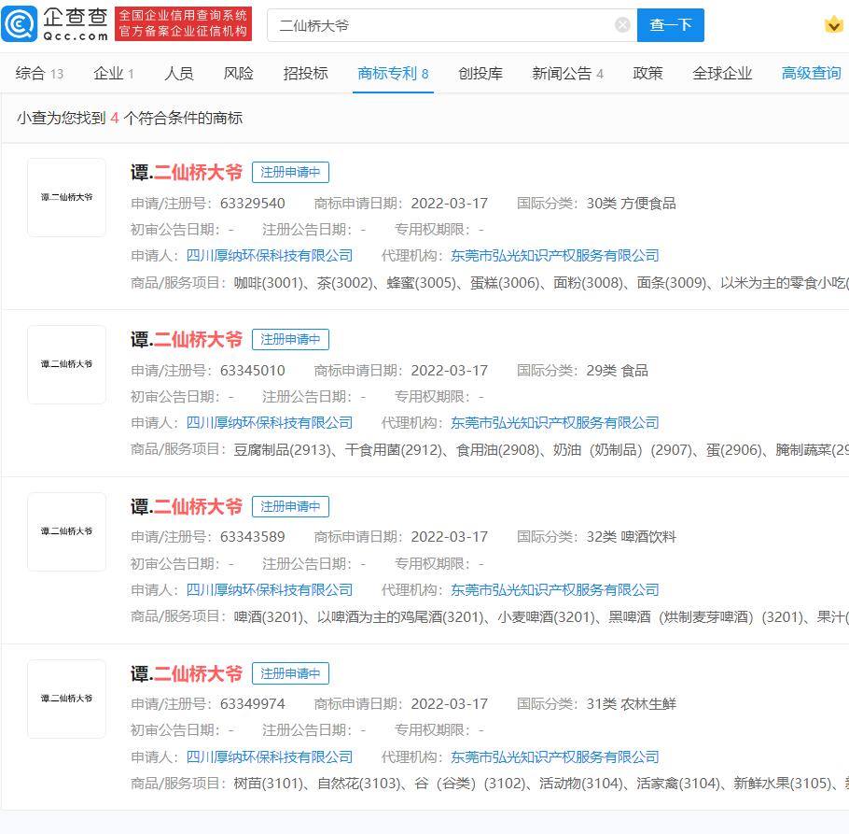Open 谭.二仙桥大爷 title of 30类 trademark

(x=187, y=173)
